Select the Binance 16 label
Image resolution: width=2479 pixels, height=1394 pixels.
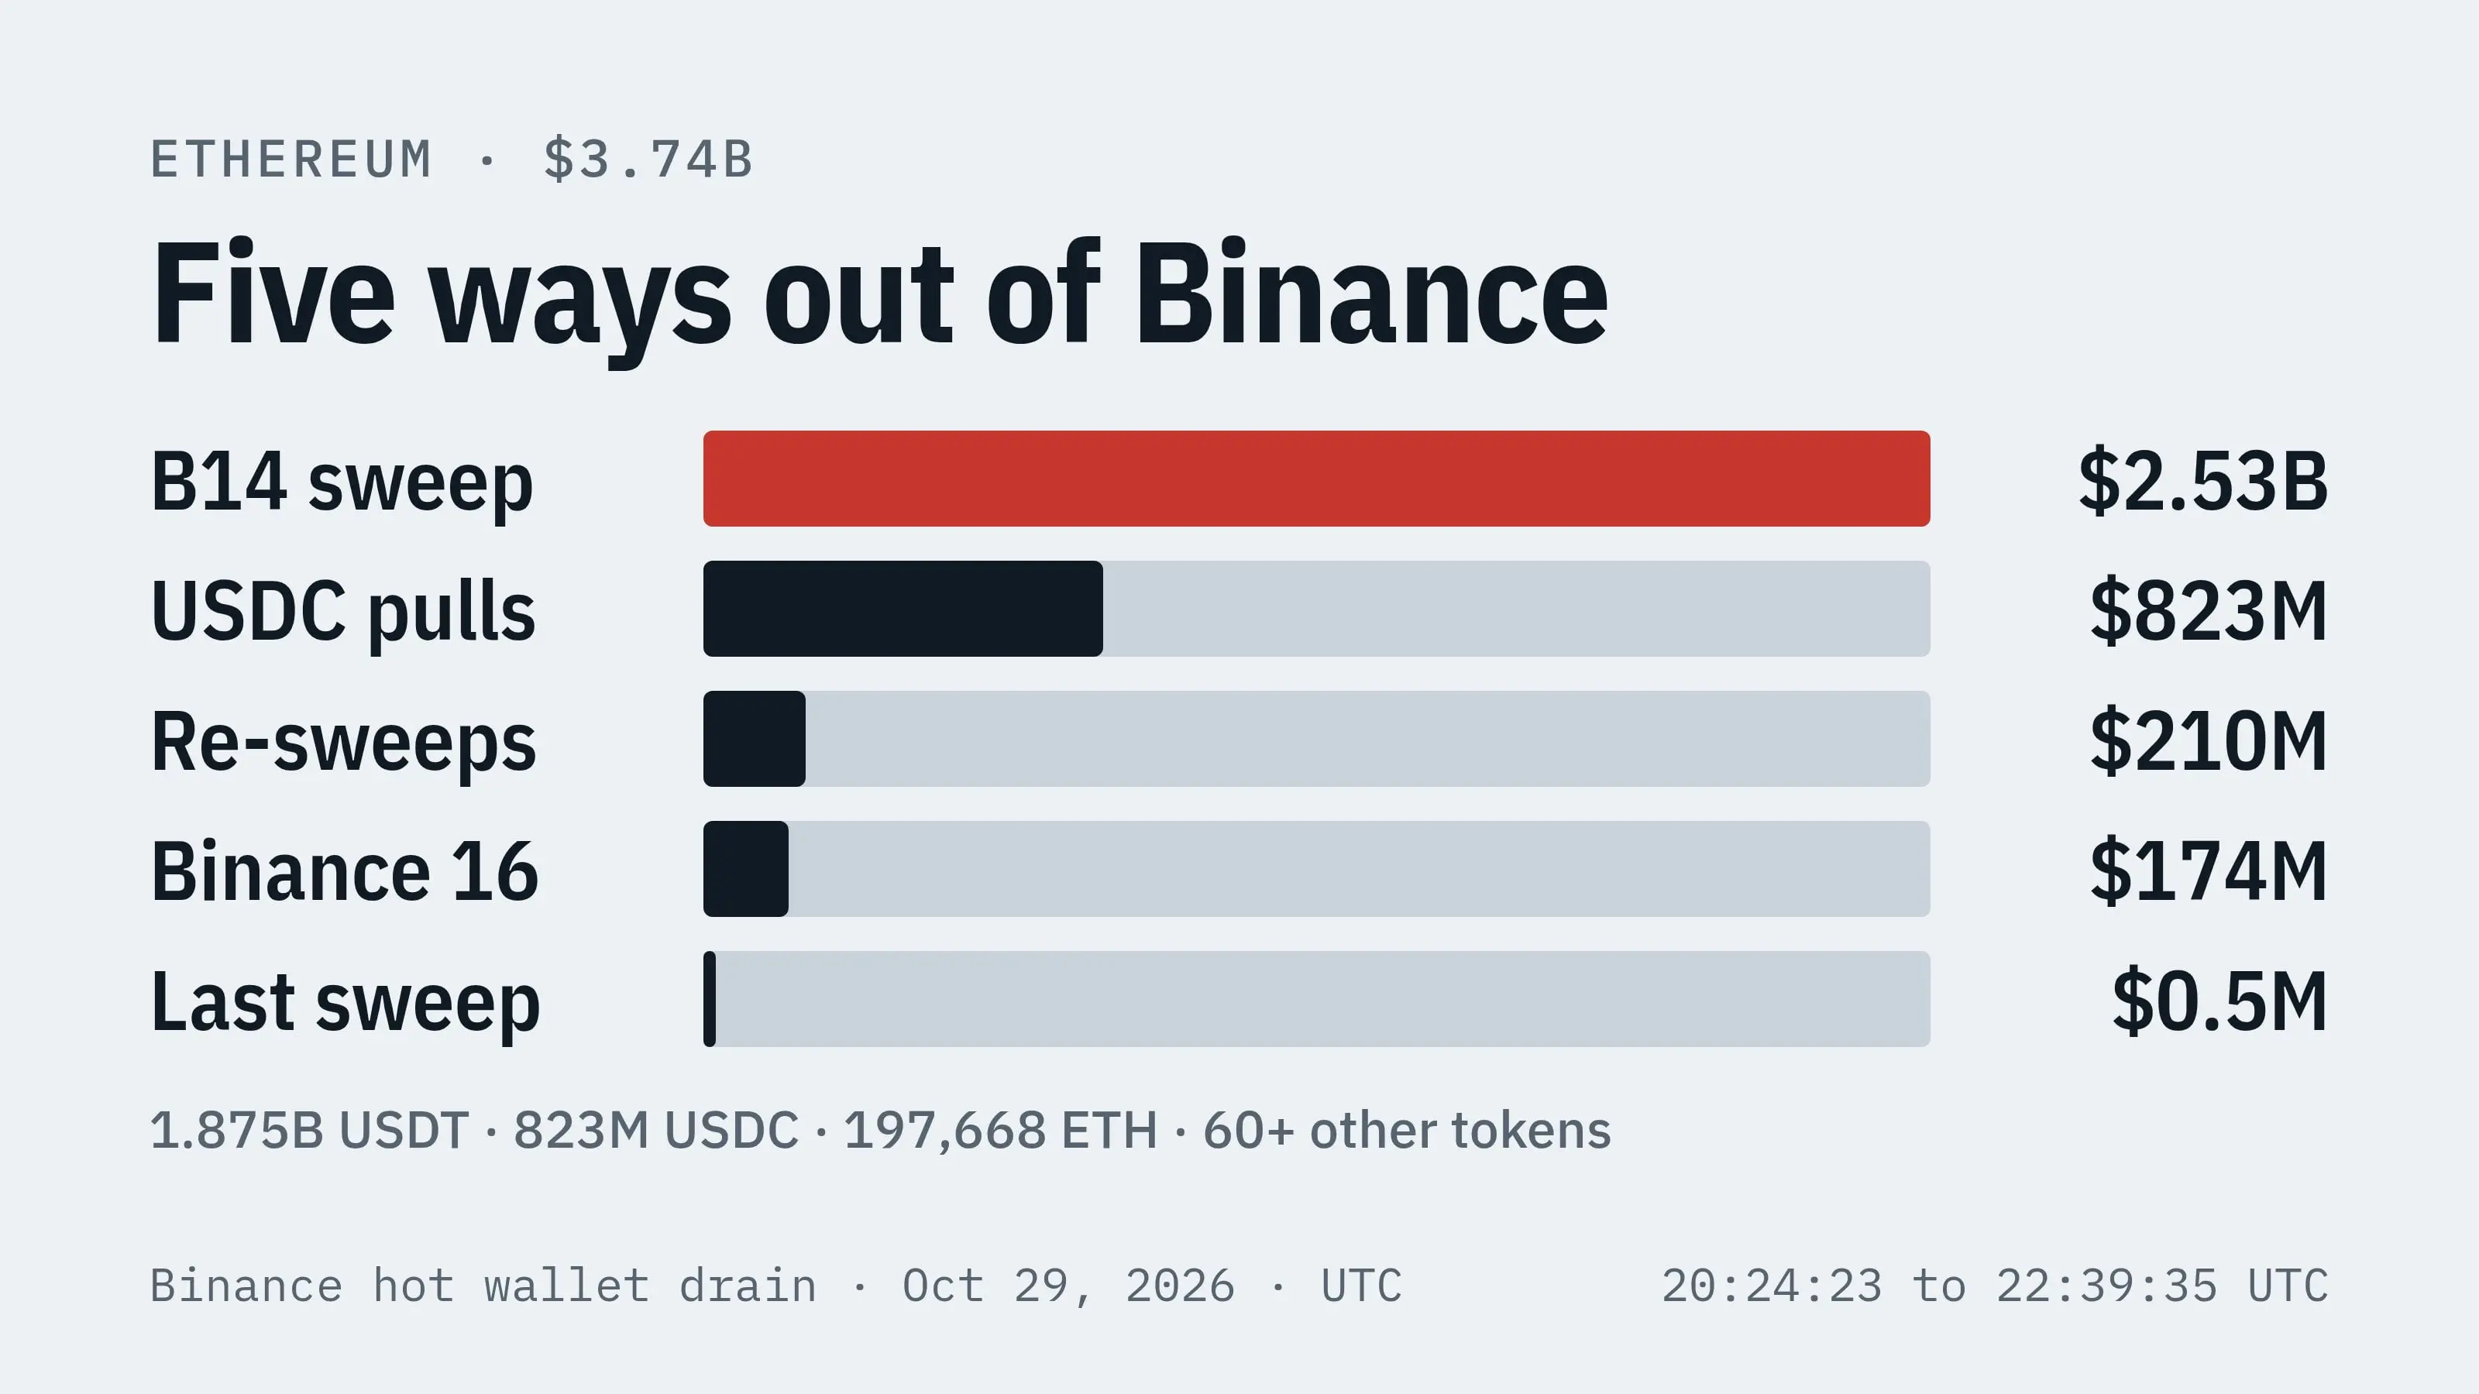pos(345,870)
